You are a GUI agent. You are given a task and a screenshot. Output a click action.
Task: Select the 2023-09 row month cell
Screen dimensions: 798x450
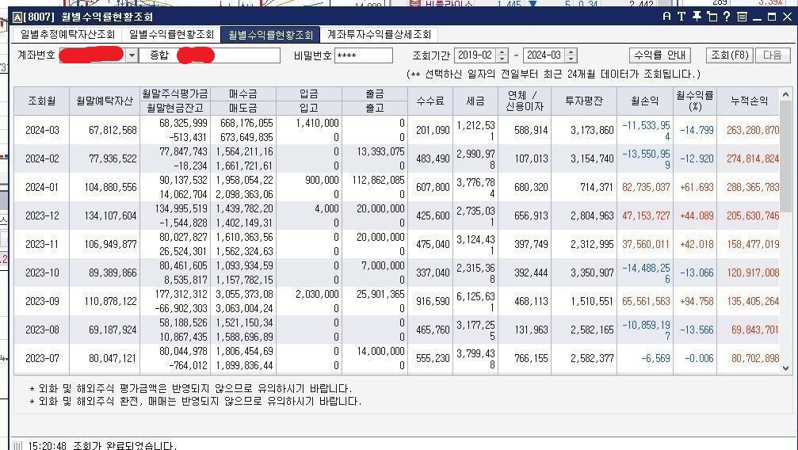(x=42, y=301)
